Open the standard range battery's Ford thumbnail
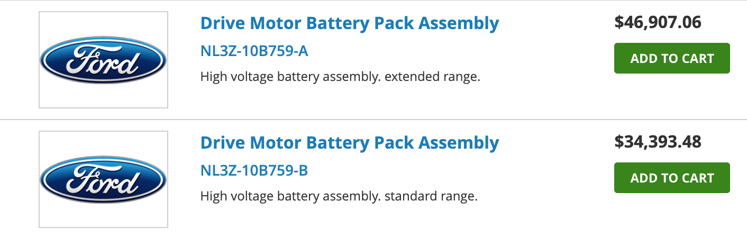This screenshot has height=237, width=747. point(103,179)
